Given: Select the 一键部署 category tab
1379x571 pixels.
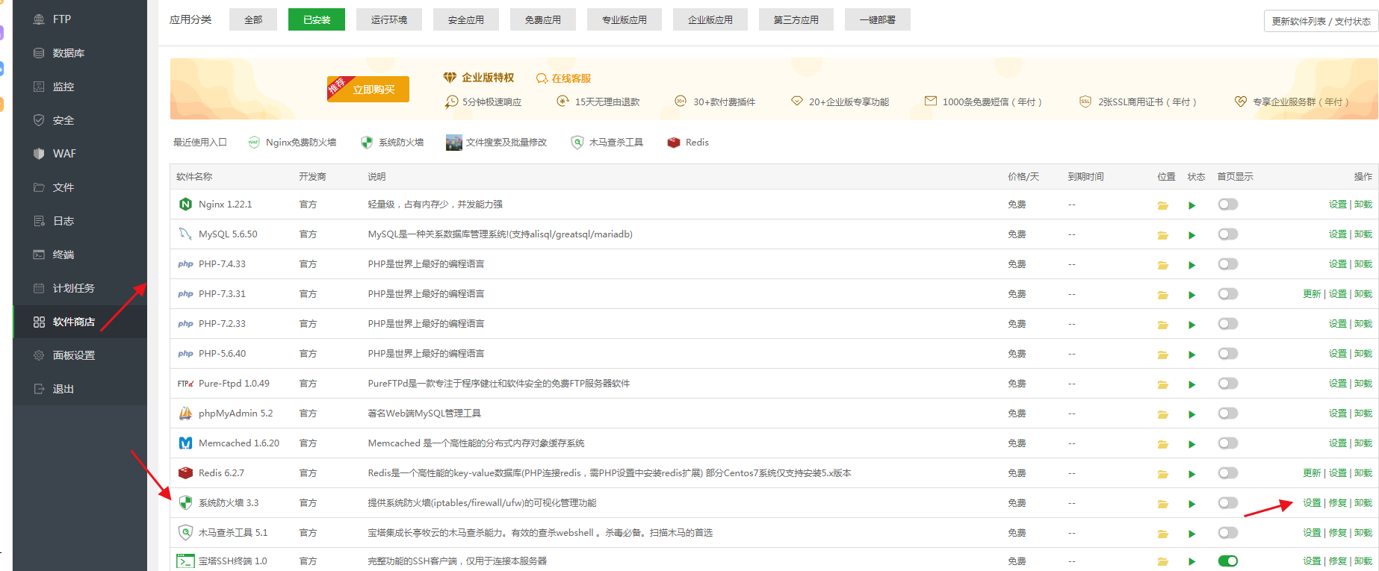Looking at the screenshot, I should click(878, 19).
